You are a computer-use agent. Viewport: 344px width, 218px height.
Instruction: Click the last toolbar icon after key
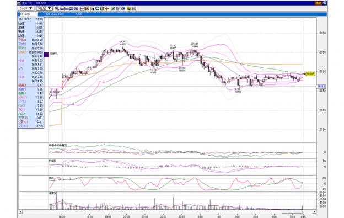133,9
